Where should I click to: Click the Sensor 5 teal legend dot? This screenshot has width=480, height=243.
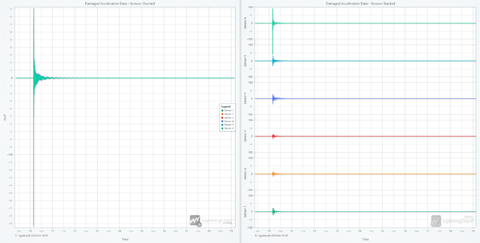click(222, 125)
